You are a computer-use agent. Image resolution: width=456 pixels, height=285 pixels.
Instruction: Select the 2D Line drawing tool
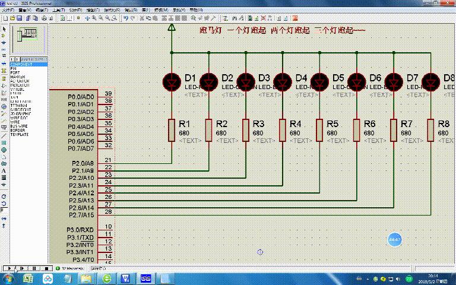tap(4, 136)
